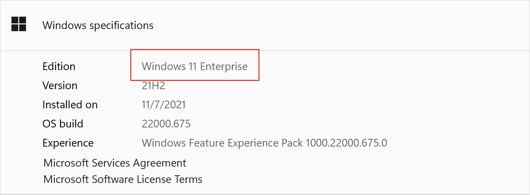Screen dimensions: 530x195
Task: Click the Installed on label
Action: pos(70,105)
